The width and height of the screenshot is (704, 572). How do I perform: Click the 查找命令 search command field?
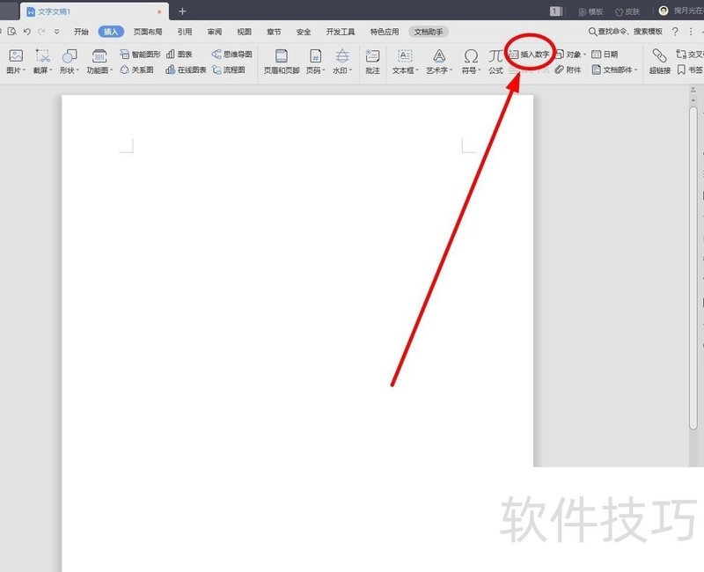point(625,32)
